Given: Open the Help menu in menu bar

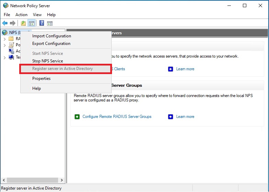Looking at the screenshot, I should [51, 15].
